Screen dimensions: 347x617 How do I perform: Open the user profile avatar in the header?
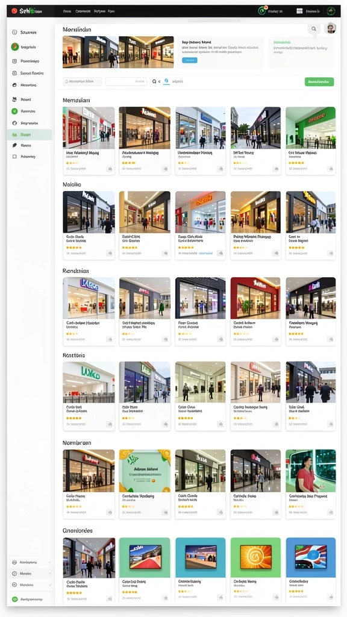pyautogui.click(x=331, y=28)
